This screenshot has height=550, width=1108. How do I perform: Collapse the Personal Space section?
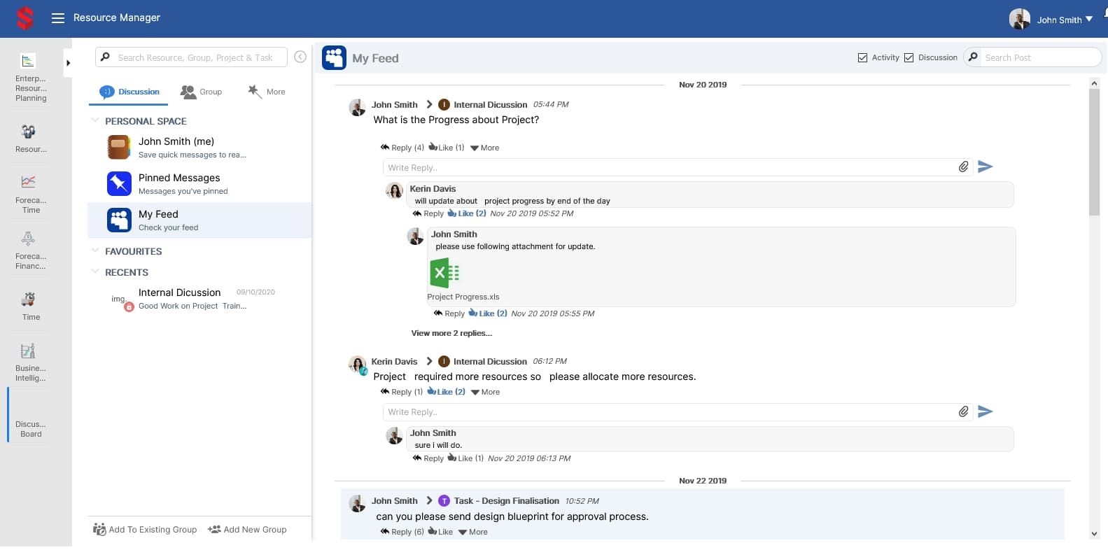(x=95, y=121)
